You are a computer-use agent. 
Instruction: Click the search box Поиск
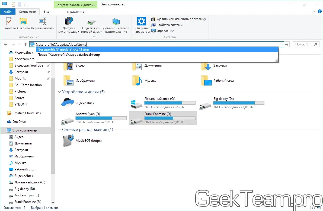point(306,44)
